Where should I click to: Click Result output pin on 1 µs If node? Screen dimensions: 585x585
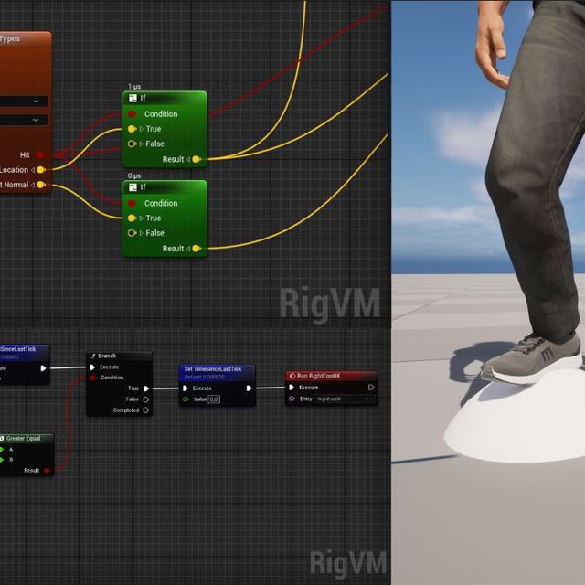coord(197,159)
